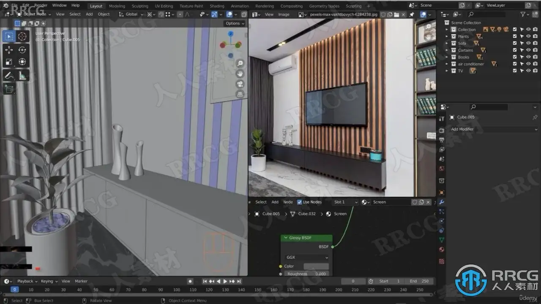Open the Options dropdown
The image size is (541, 304).
pyautogui.click(x=235, y=24)
